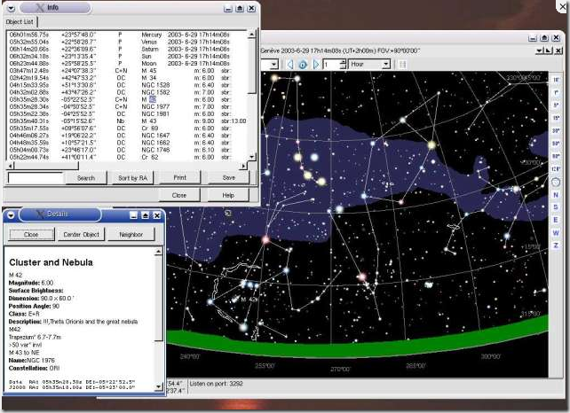Viewport: 570px width, 413px height.
Task: Shade the Info window with the roll-up icon
Action: [240, 8]
